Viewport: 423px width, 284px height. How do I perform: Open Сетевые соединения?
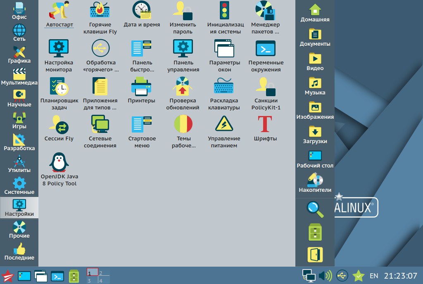click(100, 132)
